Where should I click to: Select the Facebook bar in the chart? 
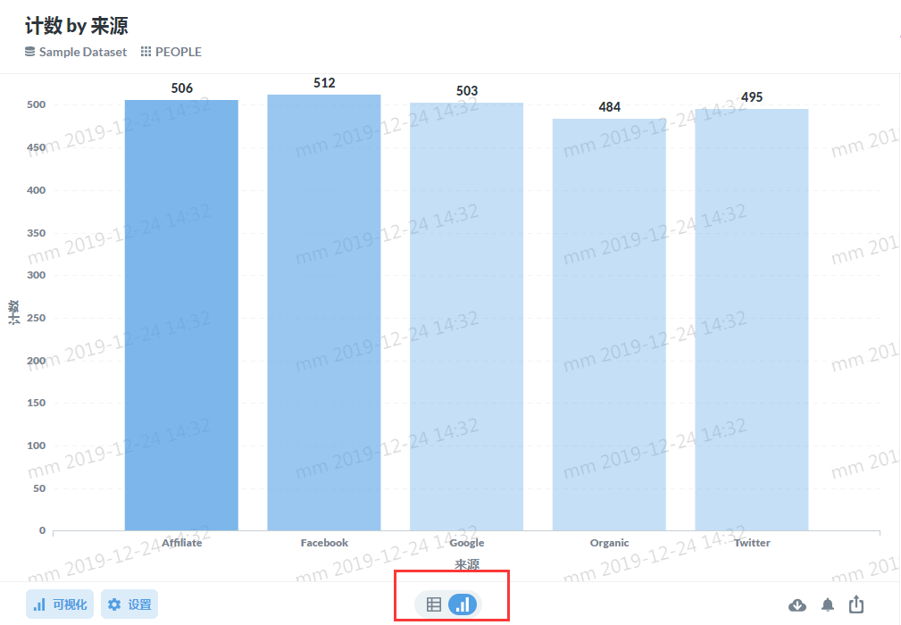[324, 312]
